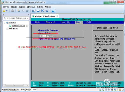Image resolution: width=125 pixels, height=92 pixels.
Task: Open the power options dropdown arrow
Action: pos(7,11)
